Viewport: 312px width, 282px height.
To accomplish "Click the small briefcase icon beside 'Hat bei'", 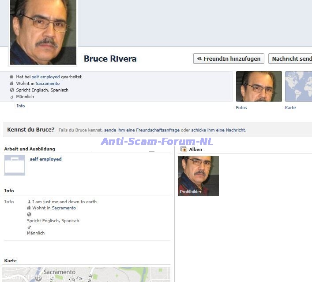I will 11,77.
